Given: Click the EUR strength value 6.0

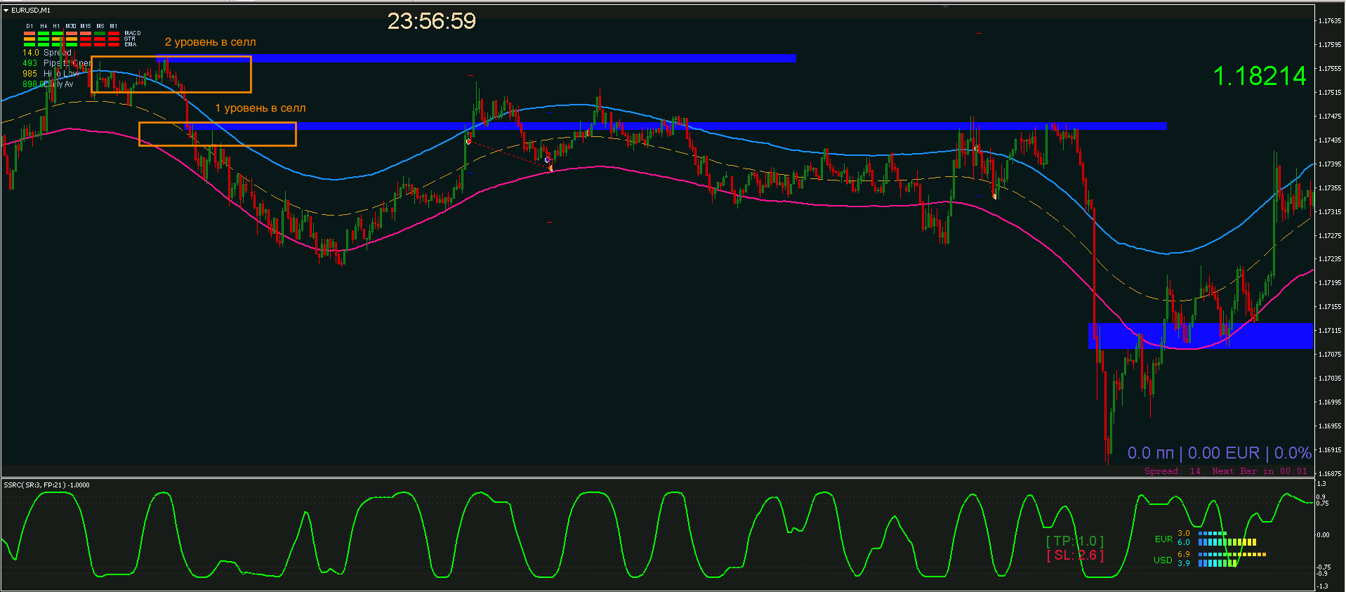Looking at the screenshot, I should coord(1184,542).
